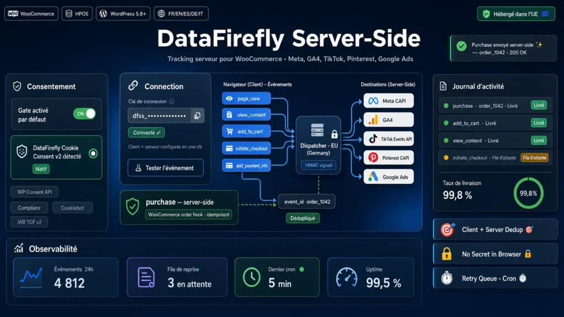The image size is (564, 317).
Task: Click the Dédupliqué badge
Action: coord(302,218)
